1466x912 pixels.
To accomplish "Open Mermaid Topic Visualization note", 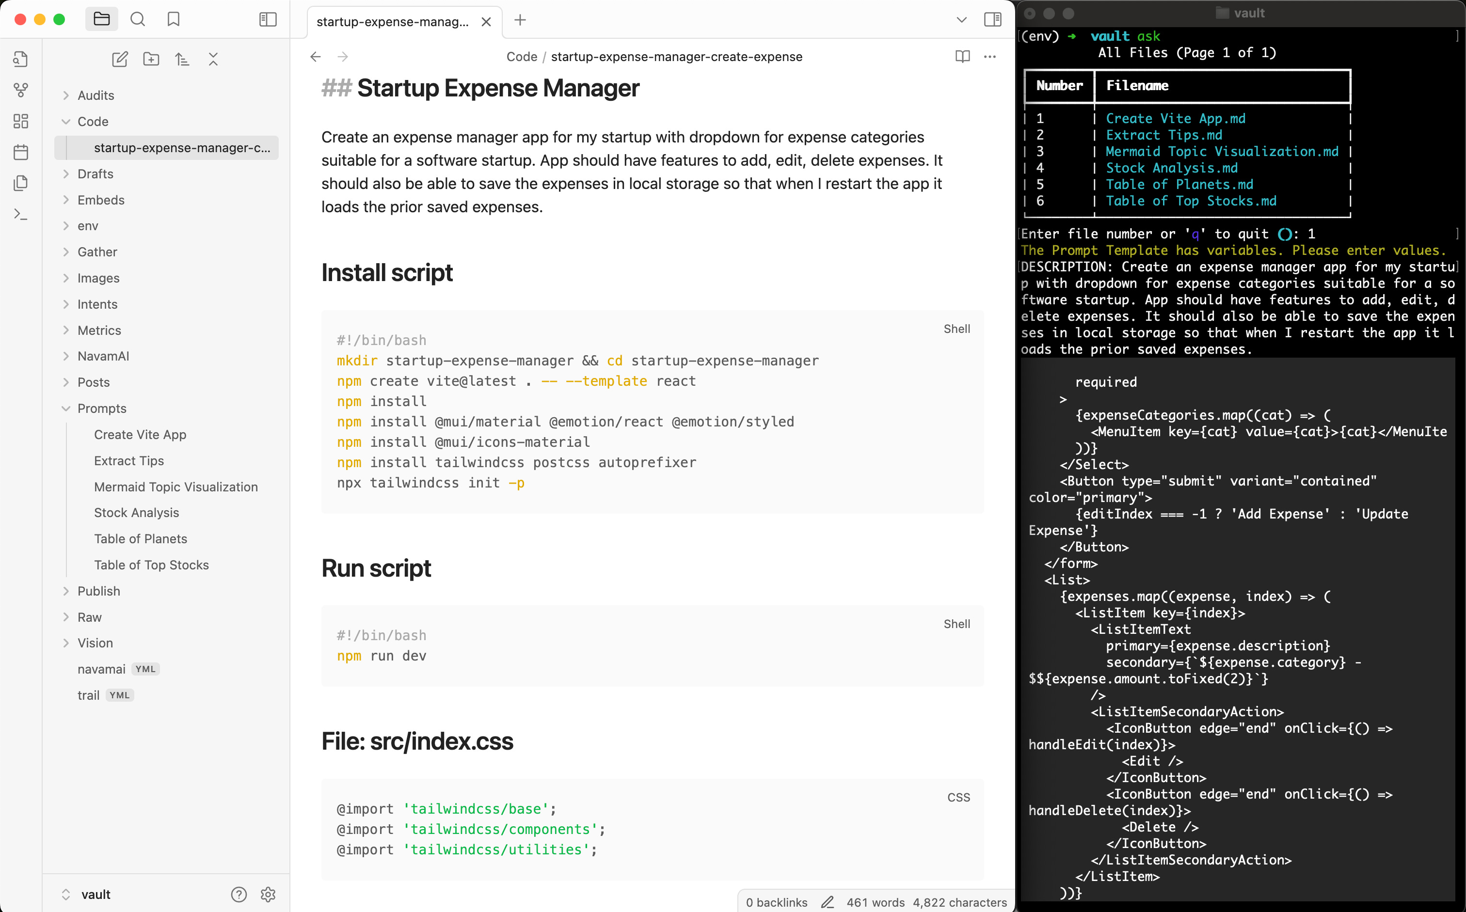I will tap(175, 487).
